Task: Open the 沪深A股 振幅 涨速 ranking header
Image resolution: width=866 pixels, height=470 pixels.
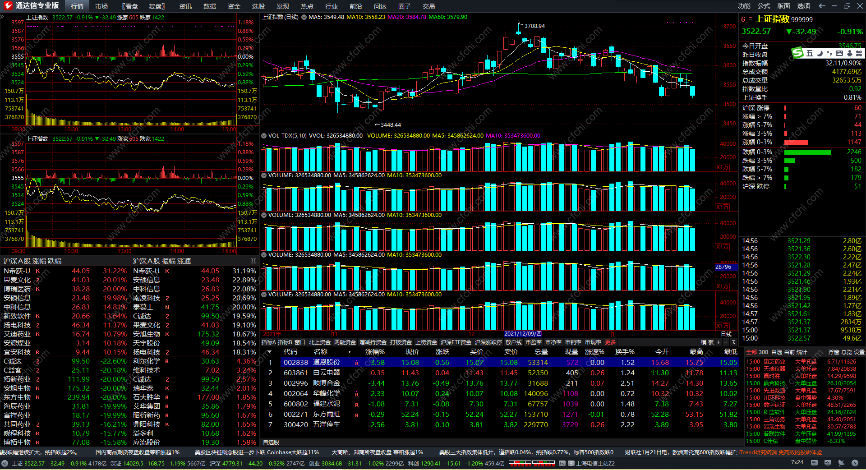Action: 162,261
